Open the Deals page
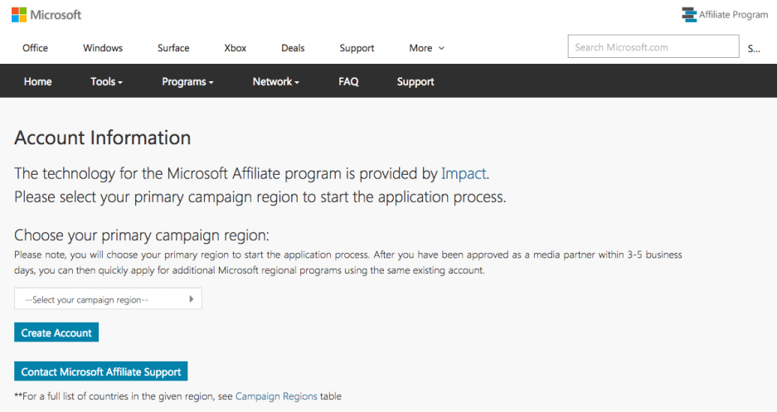This screenshot has height=412, width=777. coord(293,48)
